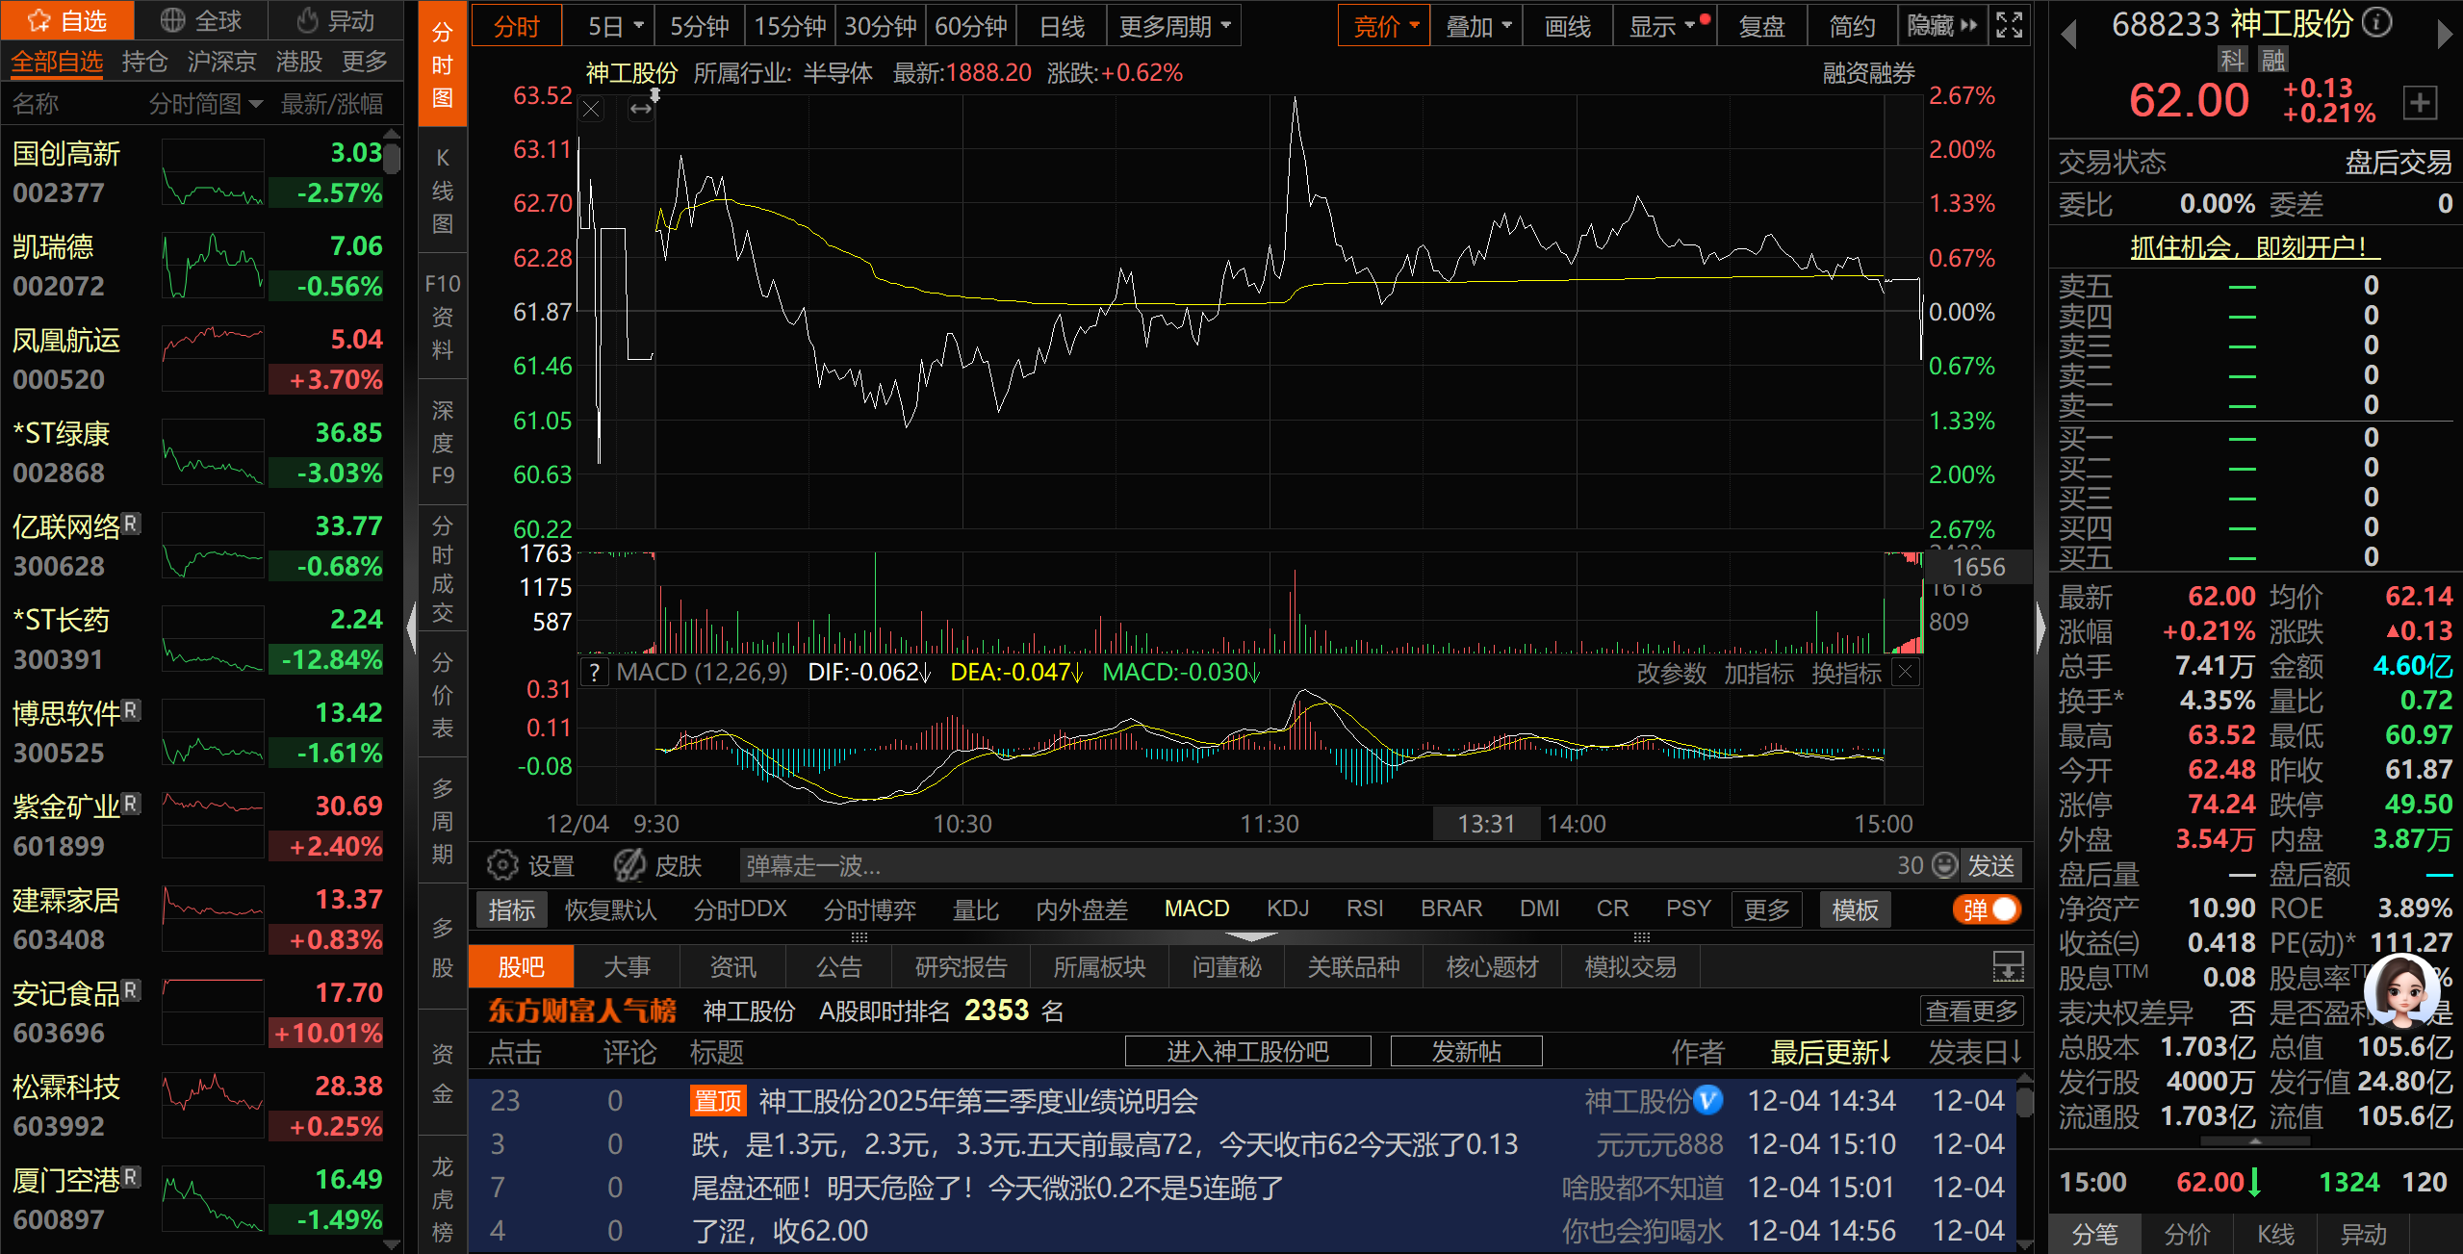Open the 更多周期 dropdown
This screenshot has width=2463, height=1254.
(x=1174, y=26)
